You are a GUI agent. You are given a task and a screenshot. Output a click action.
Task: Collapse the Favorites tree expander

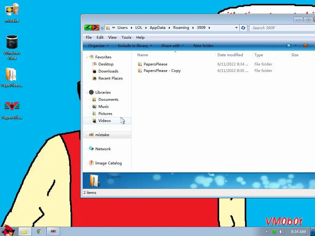pos(87,57)
